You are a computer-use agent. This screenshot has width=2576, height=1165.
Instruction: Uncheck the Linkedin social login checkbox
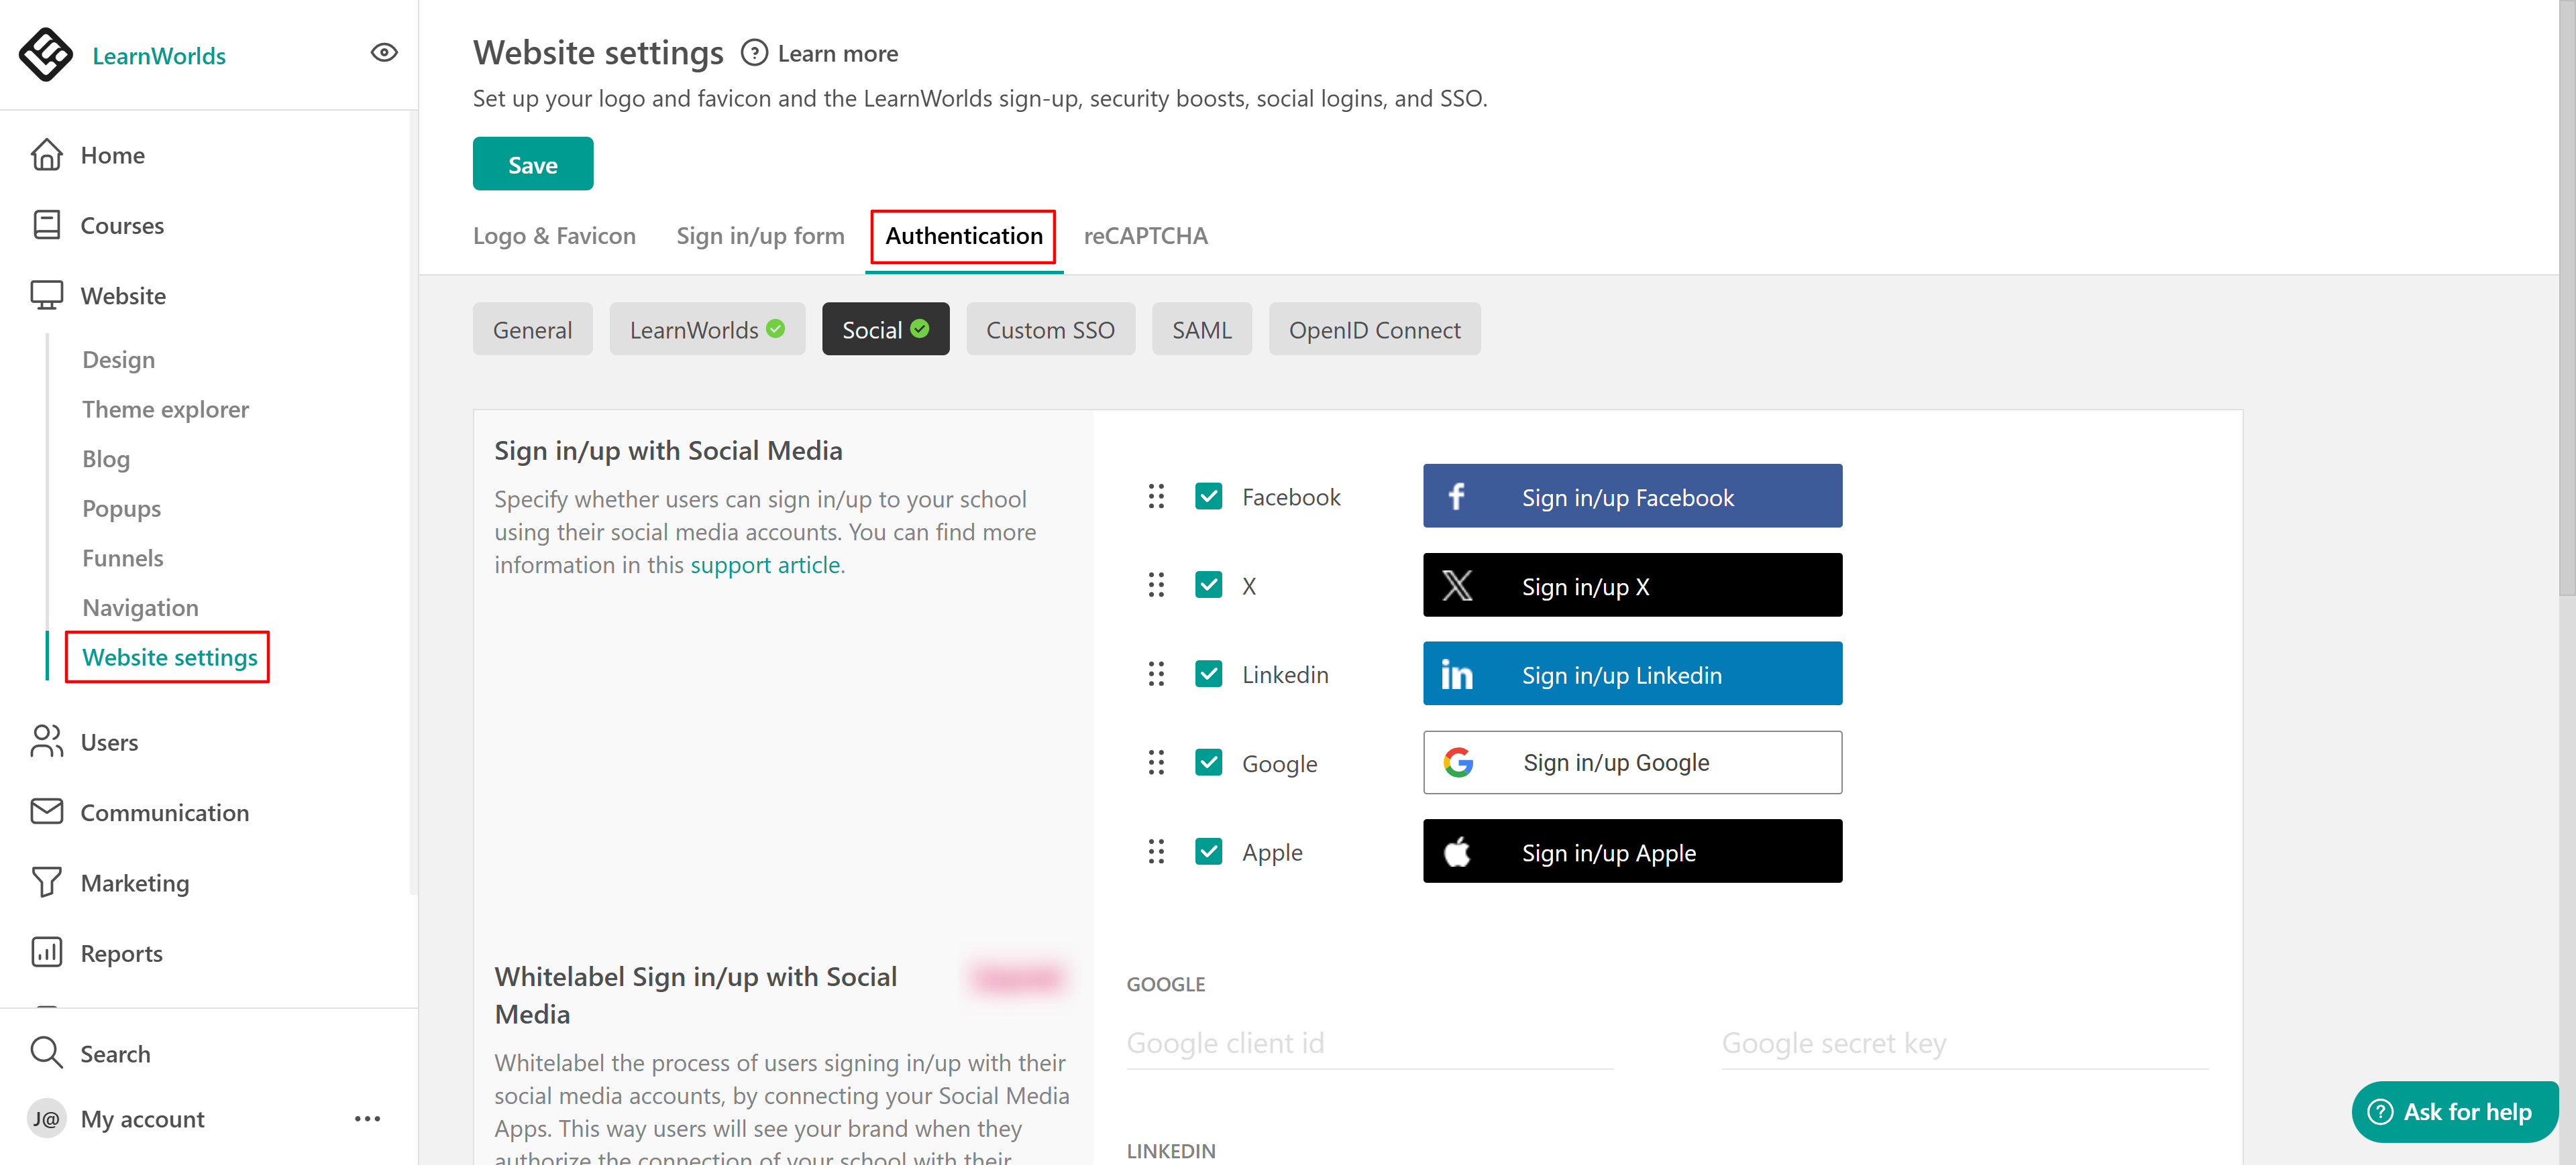click(x=1208, y=674)
